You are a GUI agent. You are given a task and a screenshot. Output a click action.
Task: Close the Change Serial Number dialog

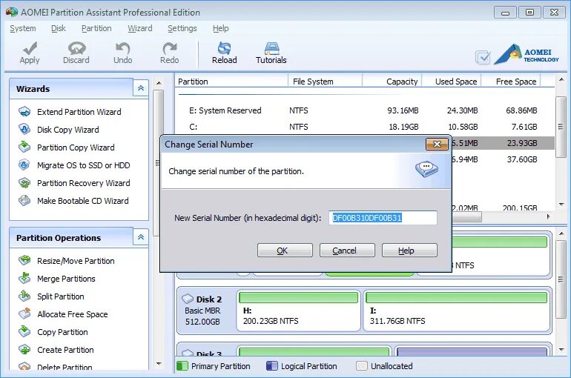click(437, 144)
